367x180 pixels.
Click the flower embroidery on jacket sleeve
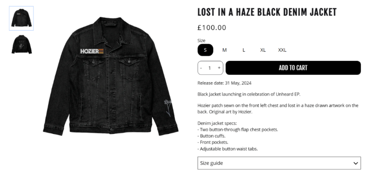[168, 108]
